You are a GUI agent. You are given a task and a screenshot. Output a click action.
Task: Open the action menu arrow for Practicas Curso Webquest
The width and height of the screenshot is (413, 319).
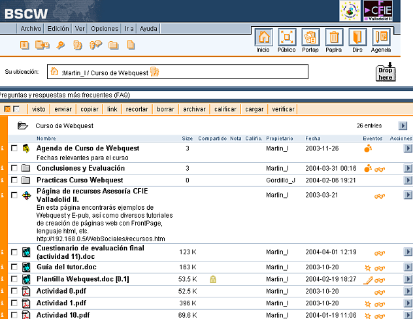tap(408, 180)
